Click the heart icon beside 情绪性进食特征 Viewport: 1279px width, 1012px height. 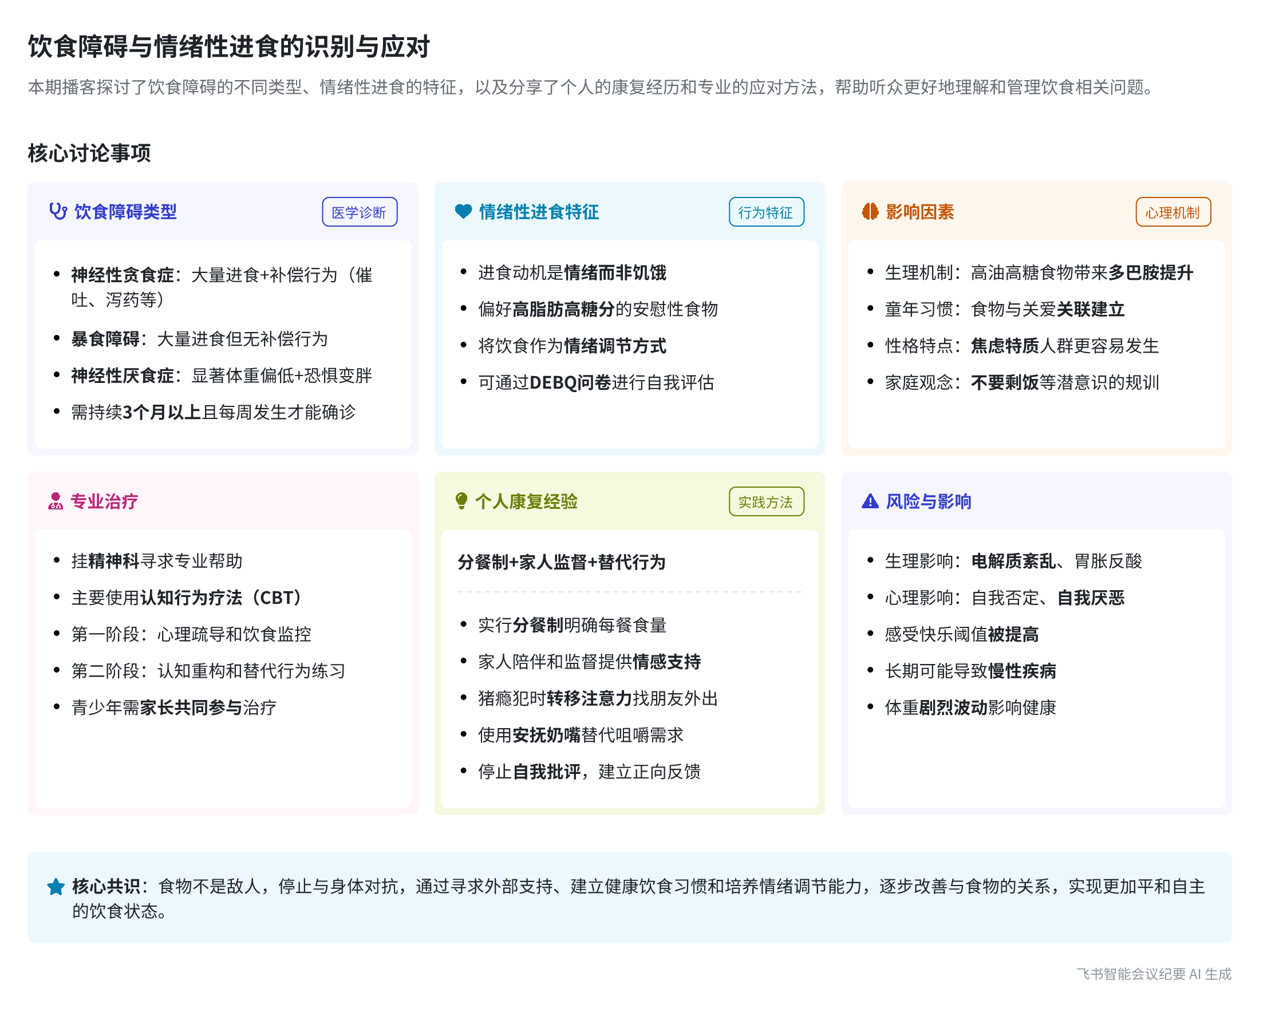tap(463, 212)
